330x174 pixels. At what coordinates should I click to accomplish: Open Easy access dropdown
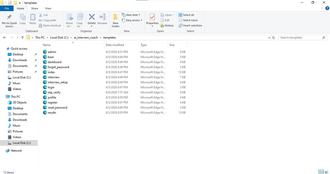point(132,20)
